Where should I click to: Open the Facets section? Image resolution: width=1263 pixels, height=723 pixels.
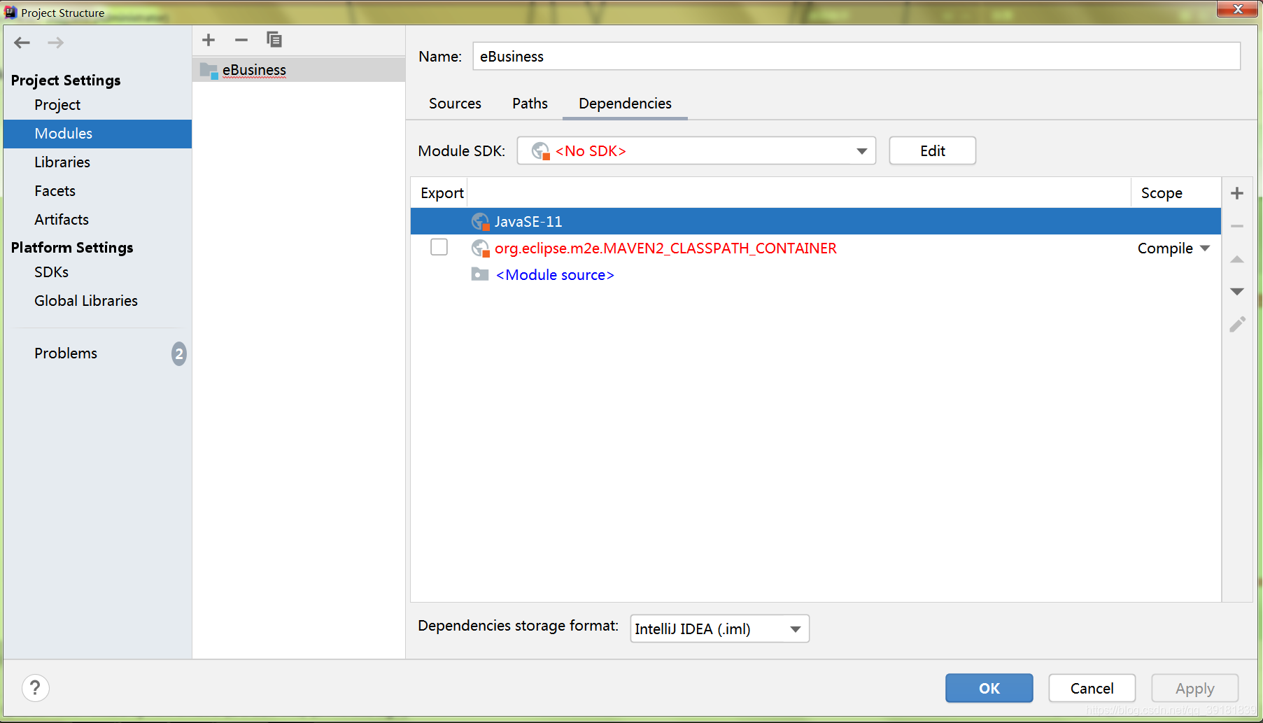point(55,191)
